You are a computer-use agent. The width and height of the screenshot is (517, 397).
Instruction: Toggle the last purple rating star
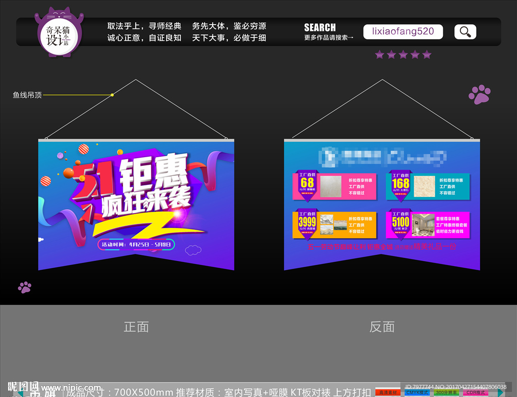coord(427,54)
